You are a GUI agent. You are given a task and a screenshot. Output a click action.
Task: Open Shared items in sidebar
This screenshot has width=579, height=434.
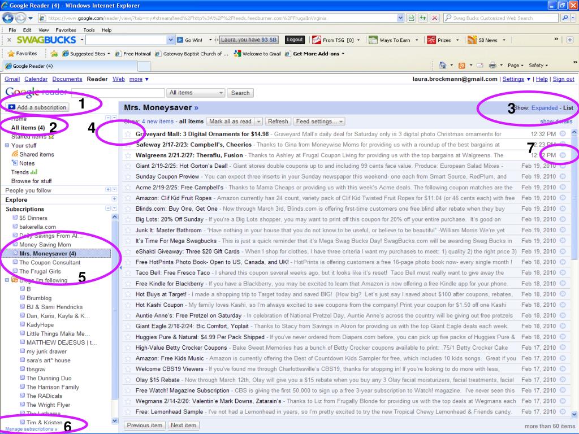(x=37, y=154)
